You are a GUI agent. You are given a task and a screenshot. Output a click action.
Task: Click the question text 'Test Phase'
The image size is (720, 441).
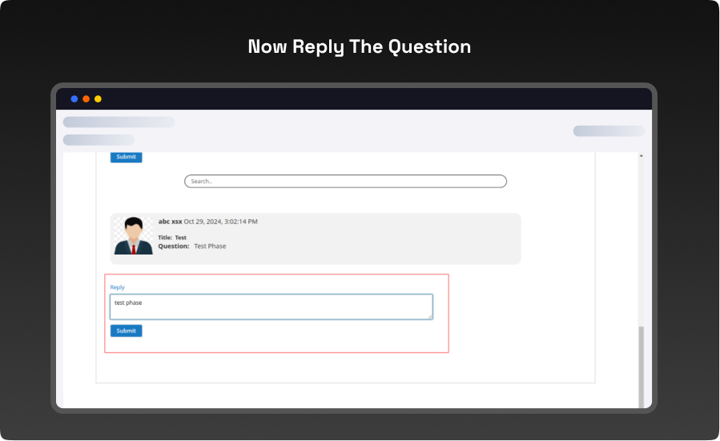coord(210,247)
